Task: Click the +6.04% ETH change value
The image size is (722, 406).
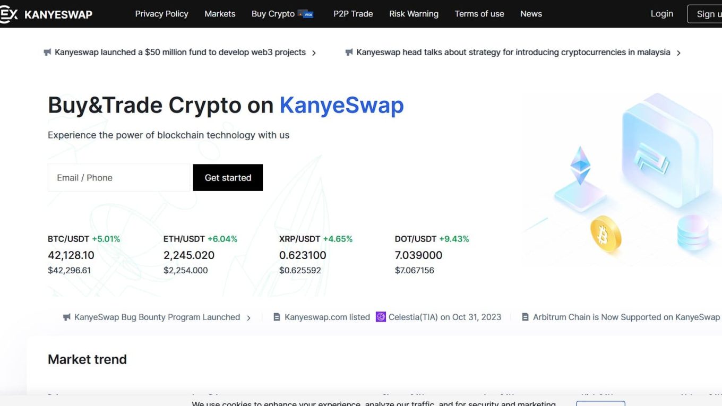Action: (222, 239)
